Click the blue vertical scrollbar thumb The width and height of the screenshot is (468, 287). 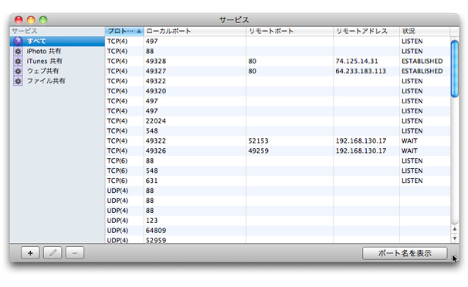(x=455, y=69)
